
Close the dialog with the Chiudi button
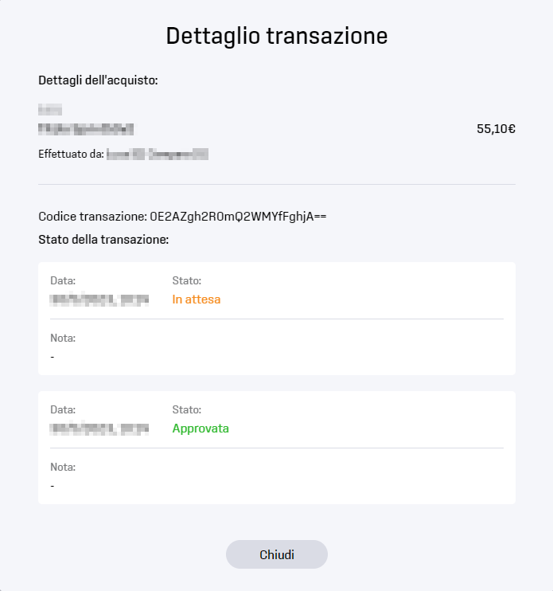(277, 554)
